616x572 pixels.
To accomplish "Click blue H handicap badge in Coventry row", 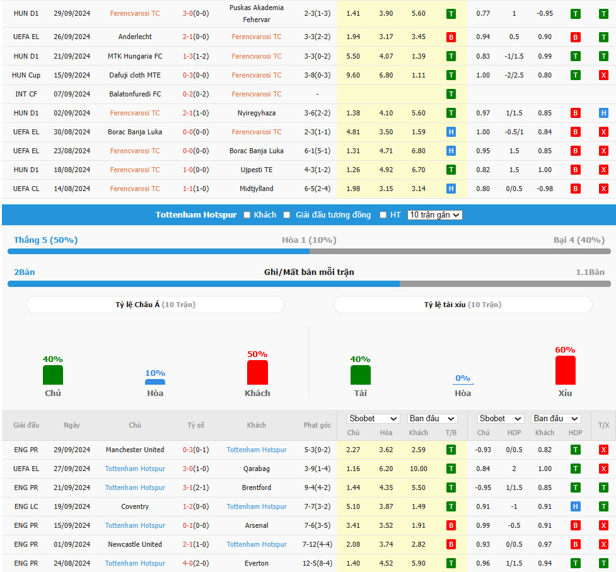I will click(x=576, y=506).
